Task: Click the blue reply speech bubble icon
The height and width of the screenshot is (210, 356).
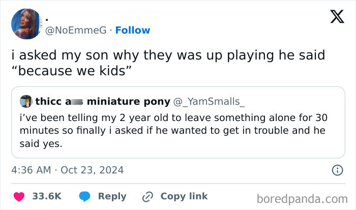Action: tap(84, 196)
